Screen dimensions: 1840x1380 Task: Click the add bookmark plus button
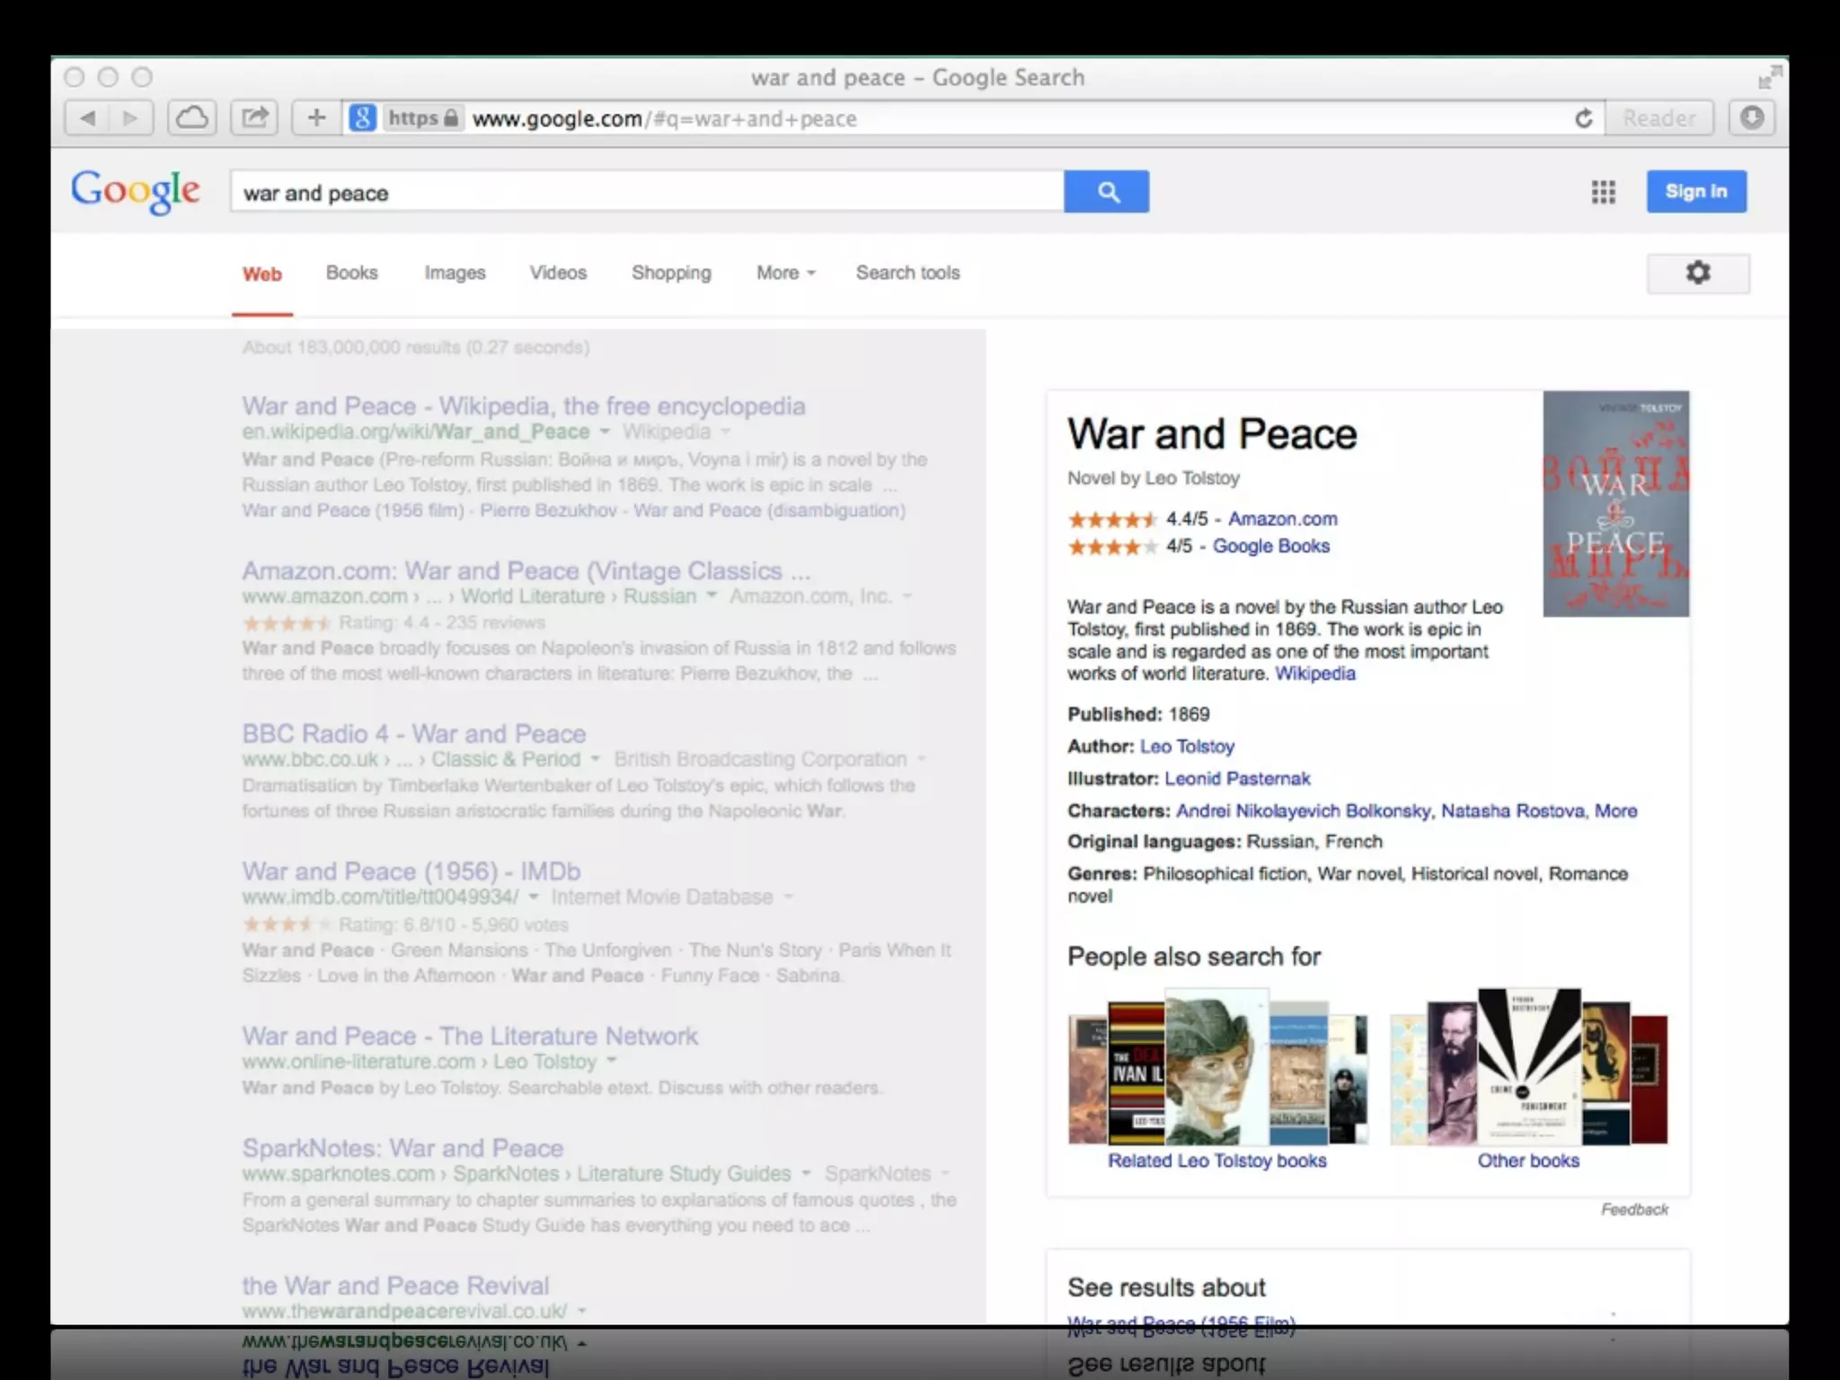point(316,118)
